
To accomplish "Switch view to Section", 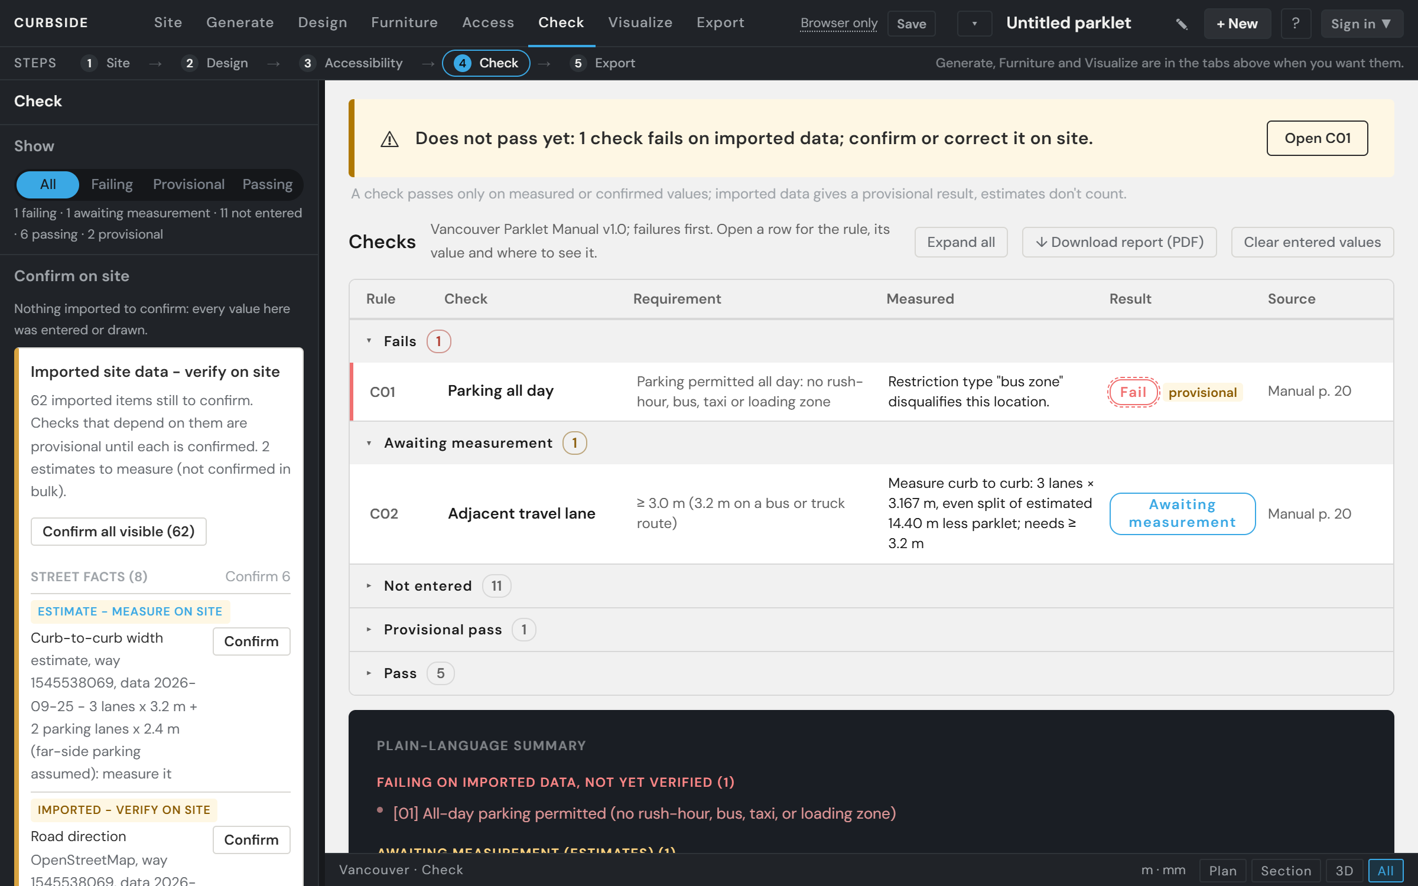I will 1286,870.
